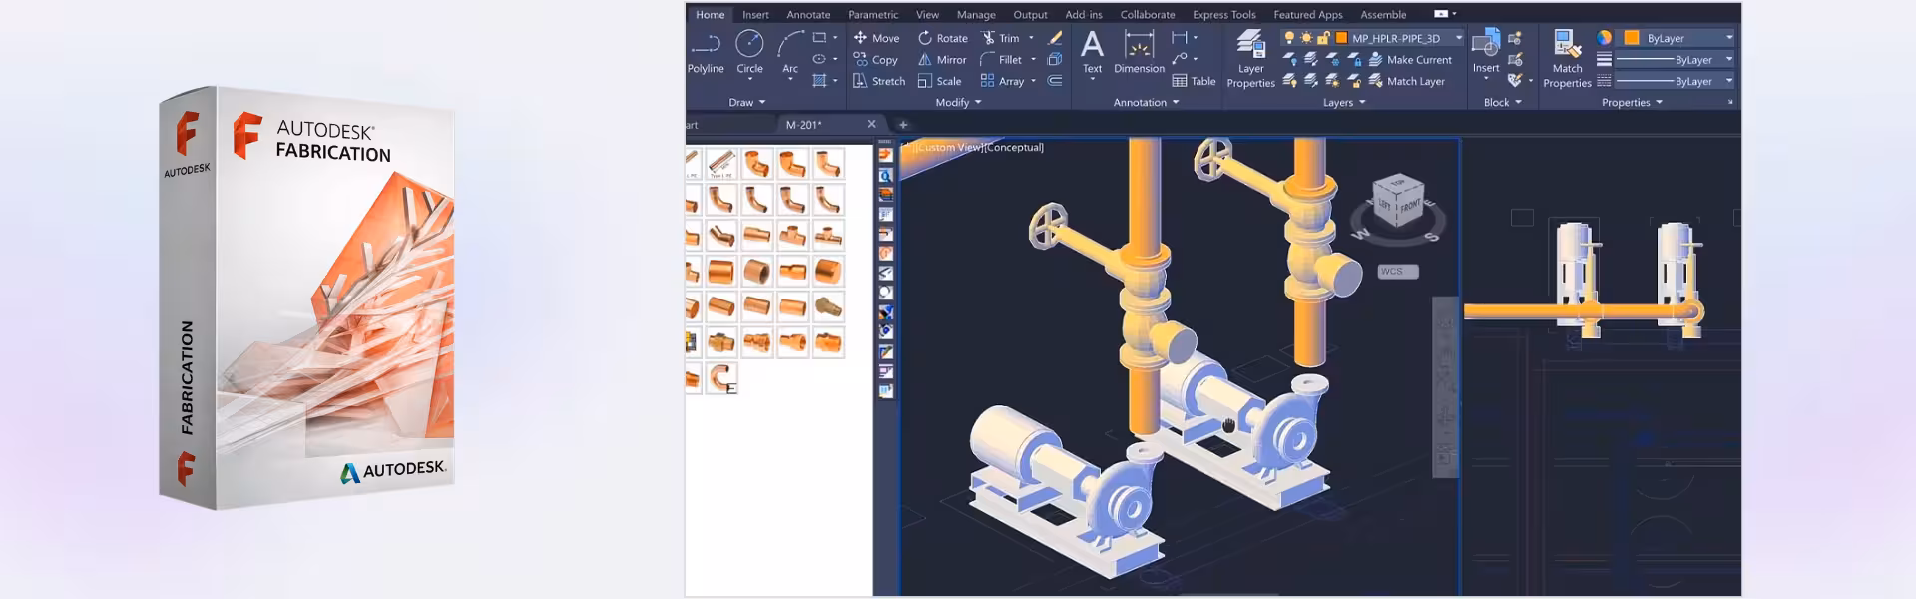The width and height of the screenshot is (1916, 599).
Task: Activate the Scale tool
Action: pyautogui.click(x=939, y=81)
